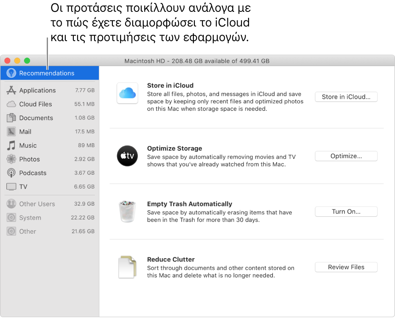Click the 6.65 GB TV size
This screenshot has width=395, height=318.
(x=84, y=187)
